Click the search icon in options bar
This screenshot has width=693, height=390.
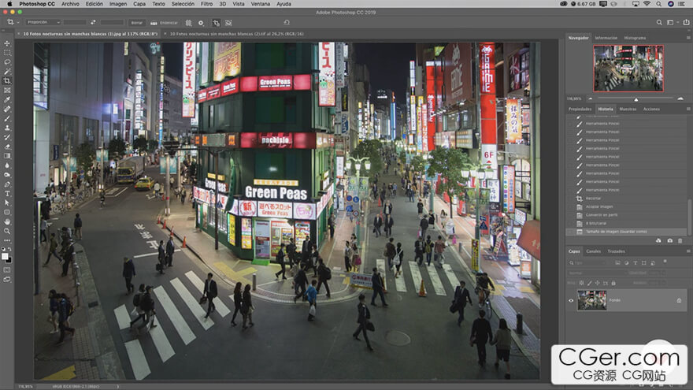point(659,22)
